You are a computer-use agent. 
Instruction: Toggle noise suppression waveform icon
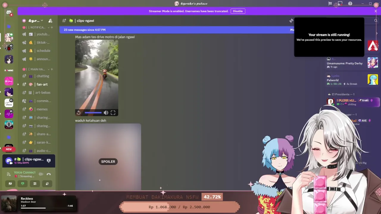pos(41,174)
